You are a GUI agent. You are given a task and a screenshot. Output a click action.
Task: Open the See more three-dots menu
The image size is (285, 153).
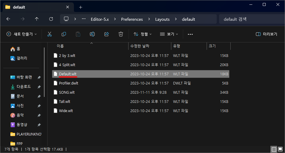tap(190, 34)
